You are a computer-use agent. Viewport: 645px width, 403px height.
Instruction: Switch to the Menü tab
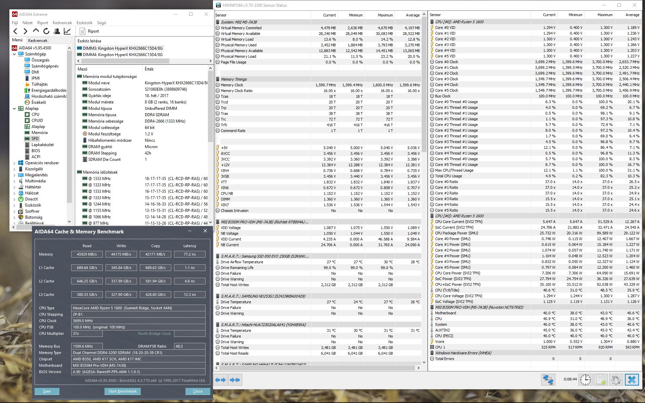tap(17, 40)
